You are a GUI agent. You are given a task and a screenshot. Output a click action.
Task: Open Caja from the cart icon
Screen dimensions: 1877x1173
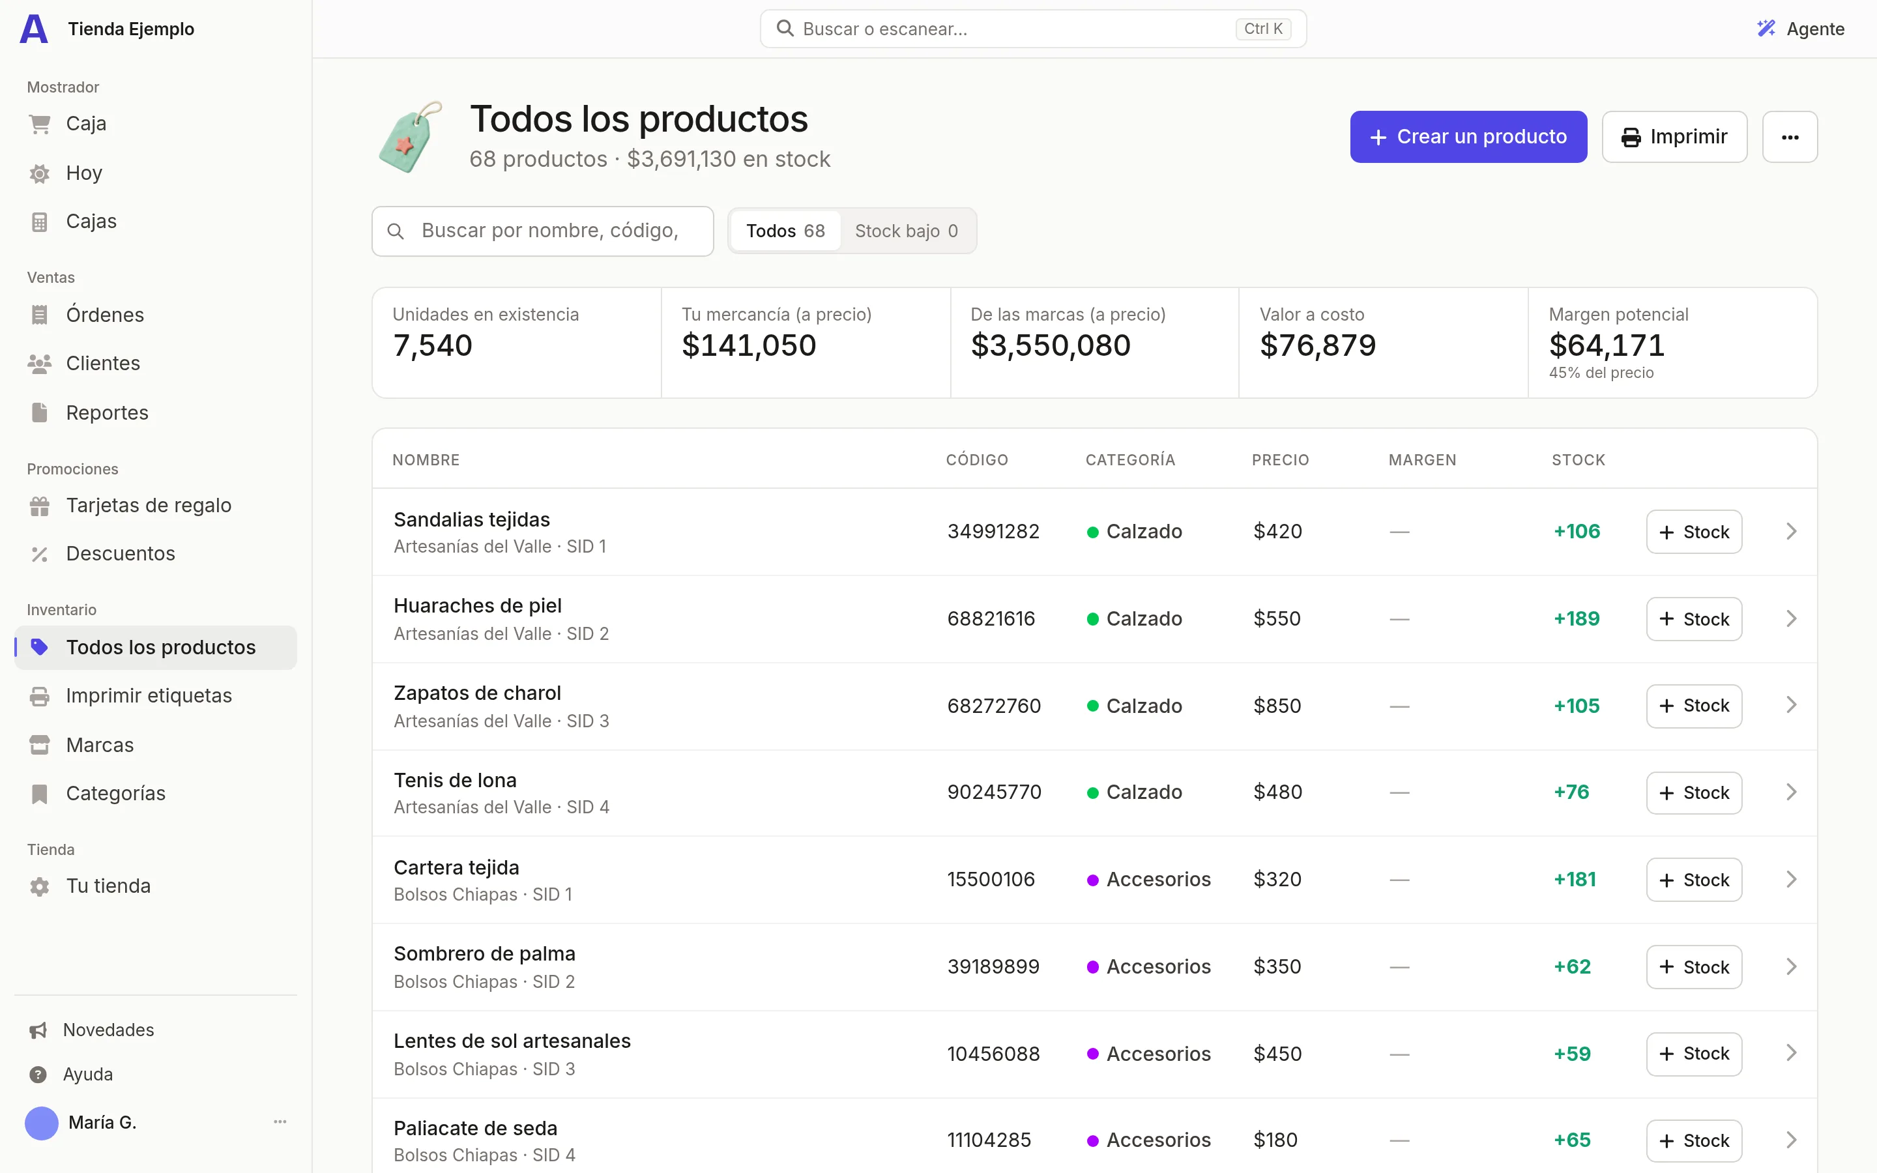click(x=40, y=124)
